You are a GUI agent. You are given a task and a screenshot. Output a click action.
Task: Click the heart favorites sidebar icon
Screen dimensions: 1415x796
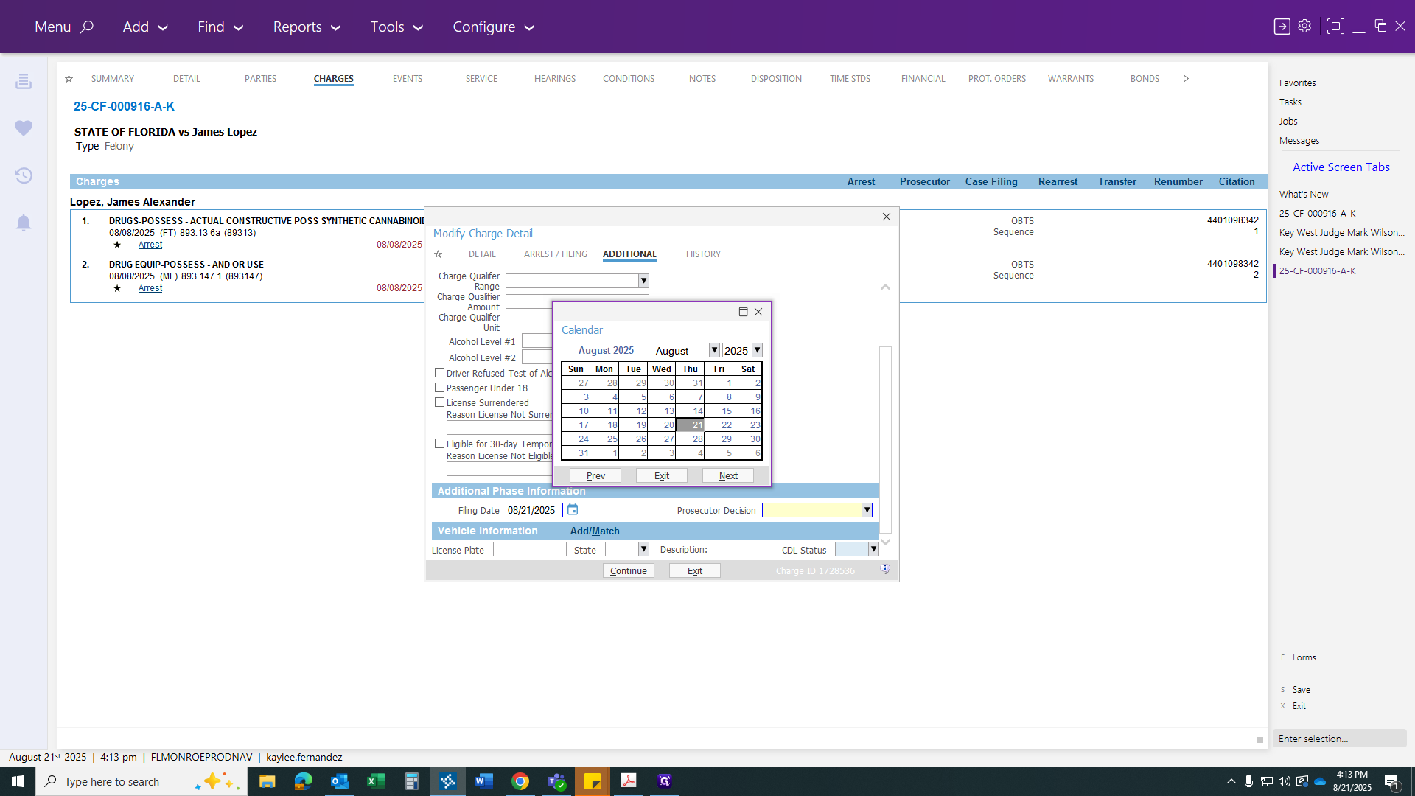click(x=24, y=128)
